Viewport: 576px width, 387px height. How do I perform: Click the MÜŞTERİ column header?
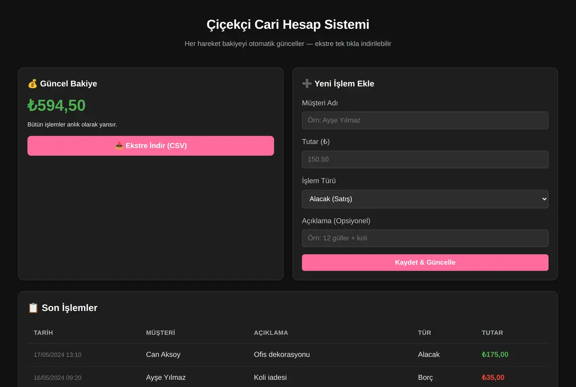(x=160, y=333)
